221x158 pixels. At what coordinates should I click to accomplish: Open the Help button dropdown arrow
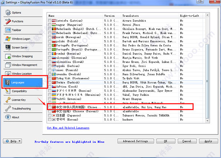(20, 141)
